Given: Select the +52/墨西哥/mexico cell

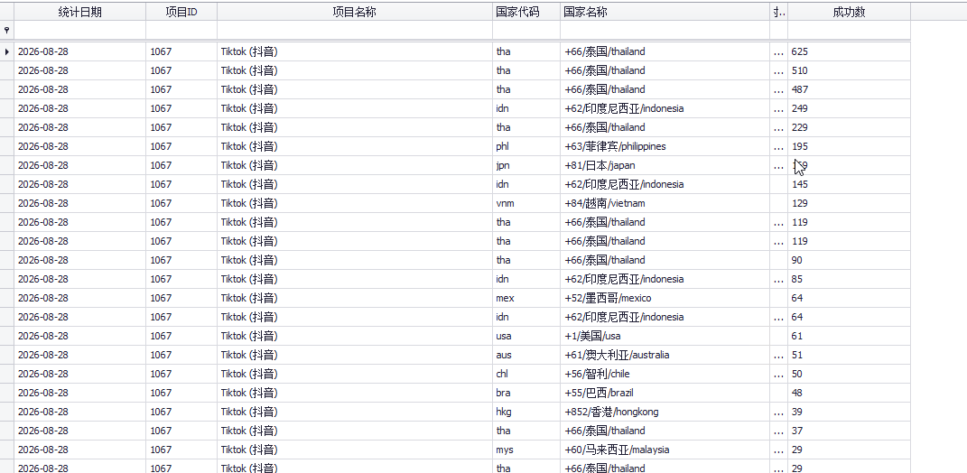Looking at the screenshot, I should pyautogui.click(x=665, y=299).
